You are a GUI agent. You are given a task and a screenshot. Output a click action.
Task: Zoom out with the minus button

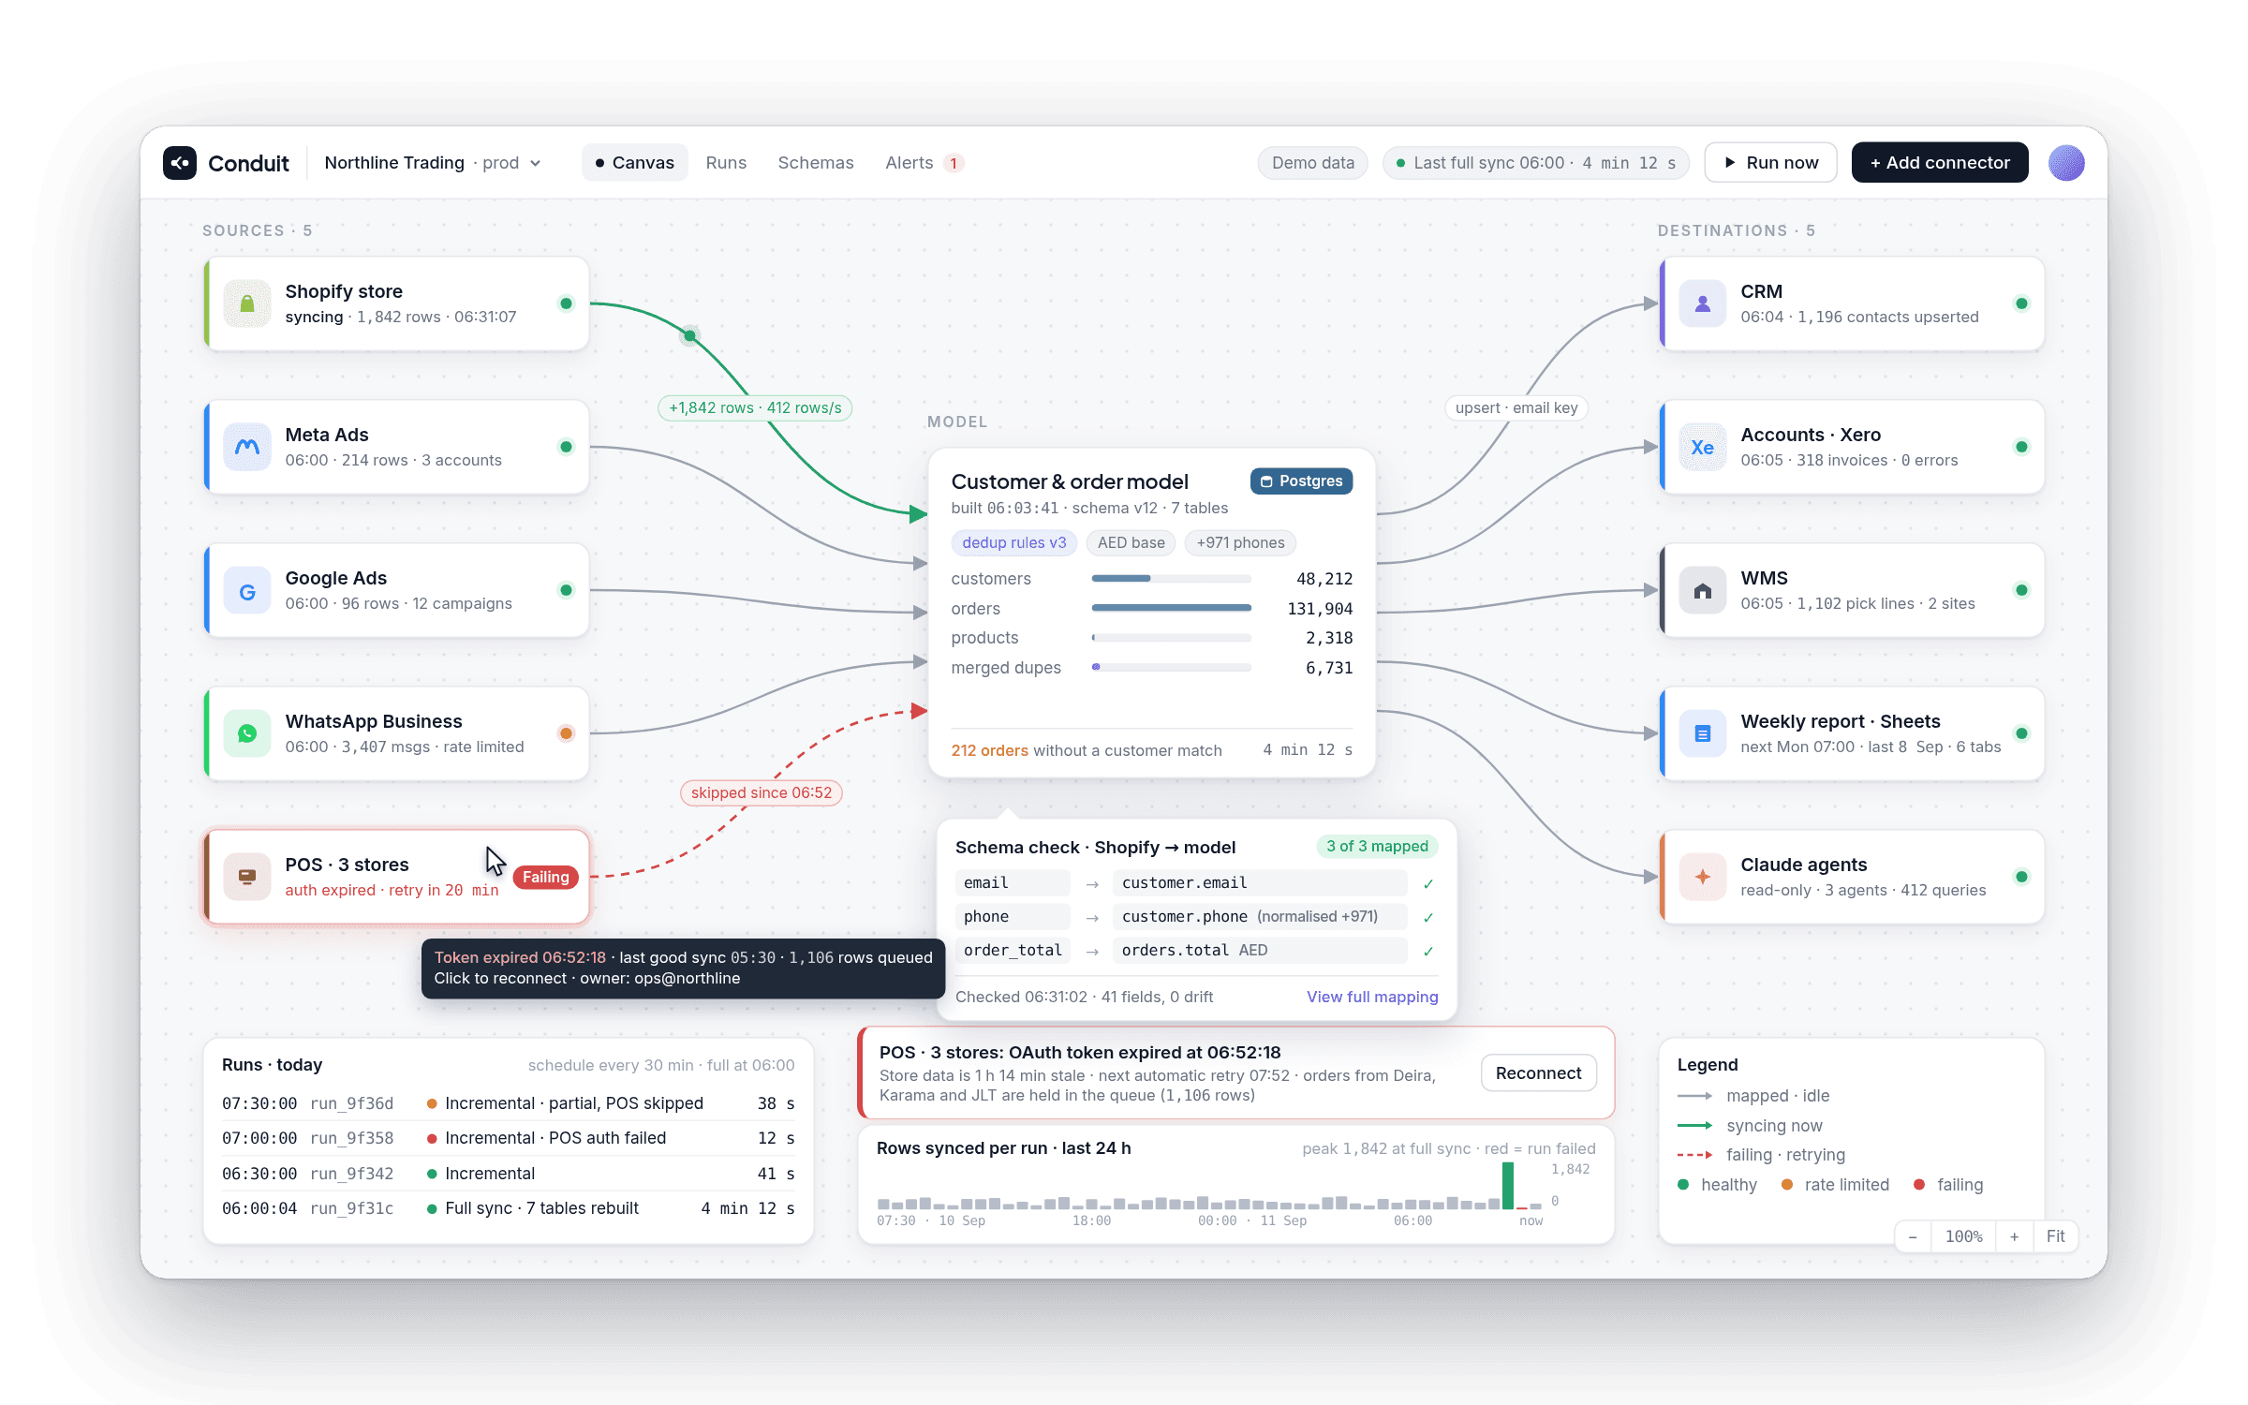[x=1913, y=1236]
